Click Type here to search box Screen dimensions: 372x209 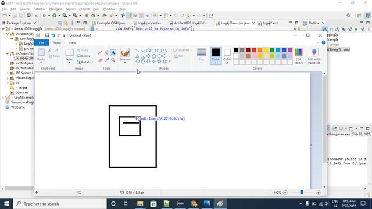pos(59,204)
